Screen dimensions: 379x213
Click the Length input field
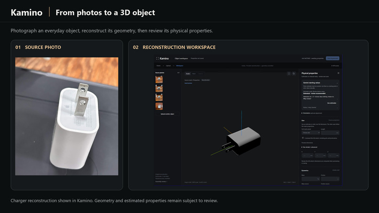(330, 133)
